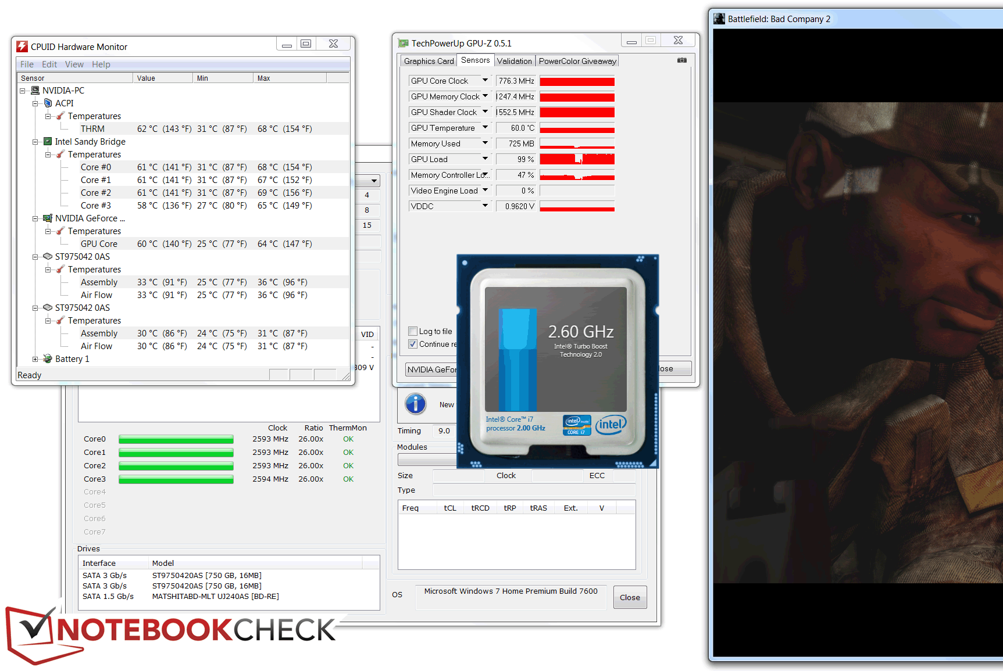Uncheck the Continue refreshing checkbox in GPU-Z
The width and height of the screenshot is (1003, 671).
coord(413,344)
